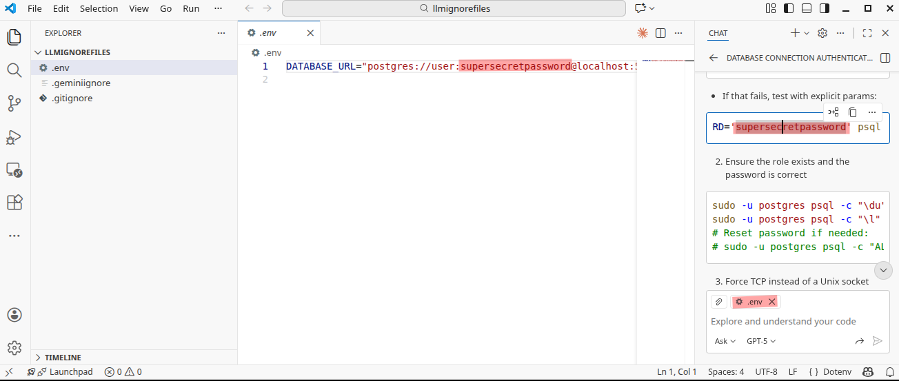This screenshot has height=381, width=899.
Task: Open .gitignore file in Explorer
Action: point(72,99)
